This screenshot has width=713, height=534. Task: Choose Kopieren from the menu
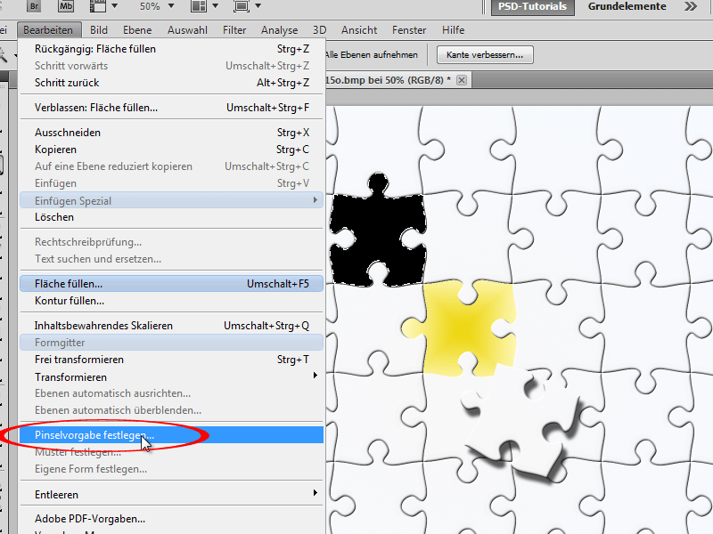pos(171,150)
